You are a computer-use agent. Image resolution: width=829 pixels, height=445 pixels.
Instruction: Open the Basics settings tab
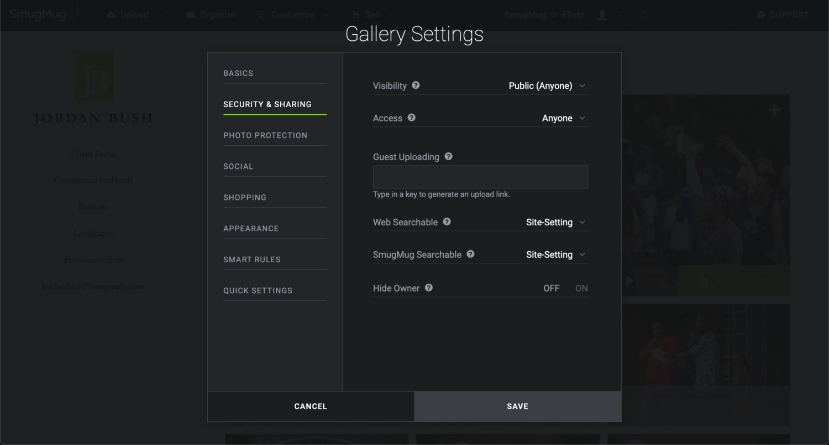pos(238,73)
